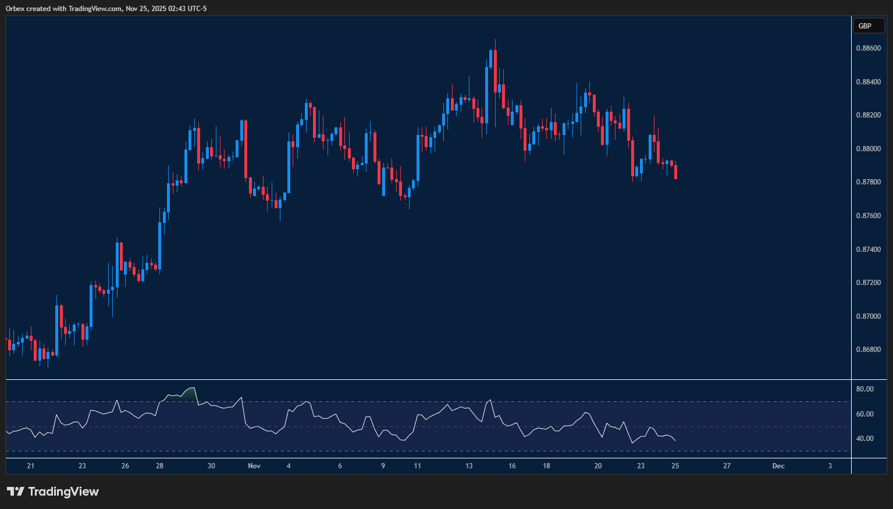Click the separator line above RSI pane
Image resolution: width=893 pixels, height=509 pixels.
[428, 380]
